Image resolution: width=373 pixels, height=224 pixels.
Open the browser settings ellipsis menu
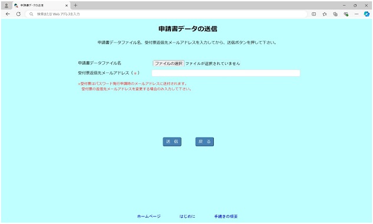coord(356,14)
